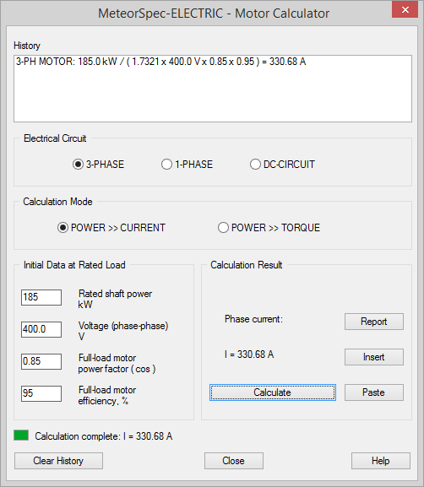Switch to POWER >> TORQUE mode
This screenshot has height=487, width=424.
point(269,228)
